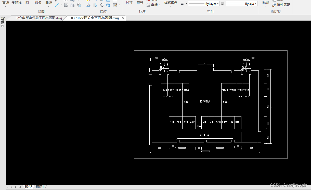Expand the 圆弧 (arc) dropdown arrow
Image resolution: width=311 pixels, height=190 pixels.
(x=38, y=6)
